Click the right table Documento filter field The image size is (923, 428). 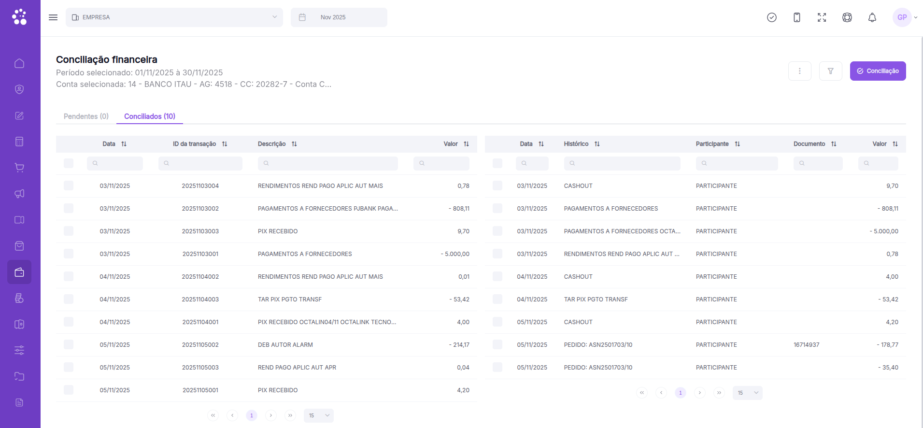(x=818, y=163)
